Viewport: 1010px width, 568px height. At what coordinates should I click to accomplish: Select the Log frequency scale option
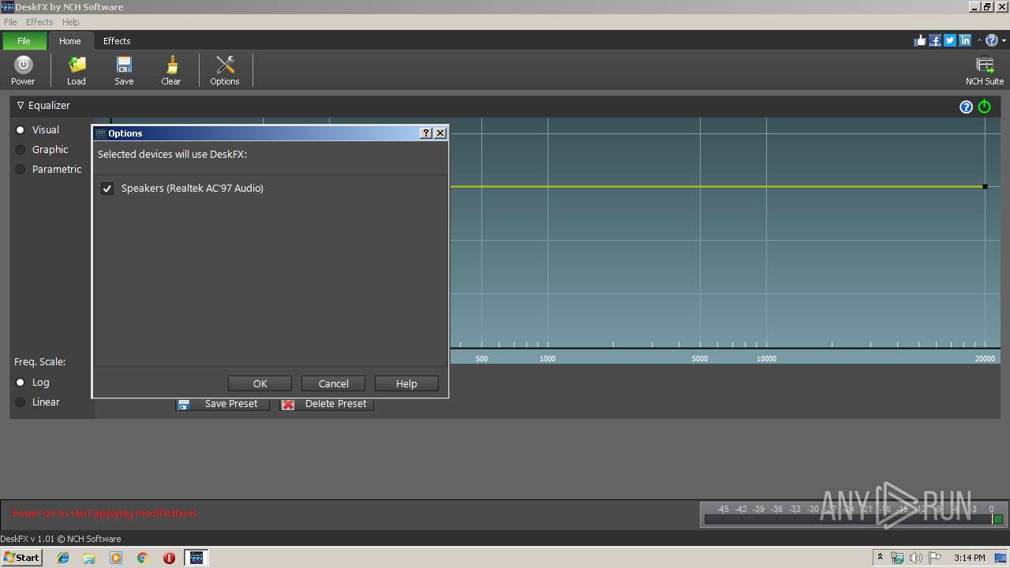(x=21, y=382)
